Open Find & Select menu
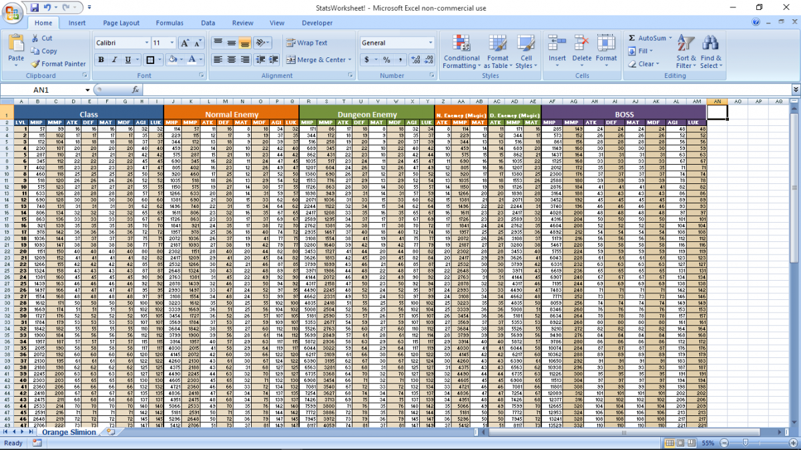 [711, 52]
